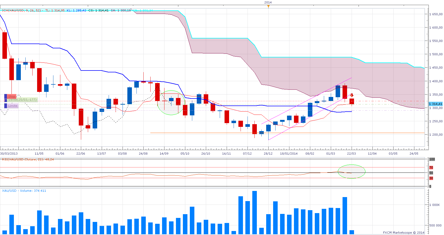Click the KL: 1 285,42 legend value
444x235 pixels.
[x=76, y=10]
